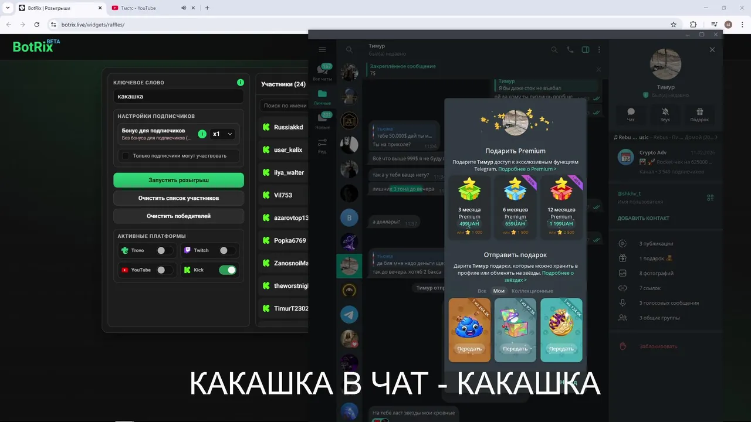Select participant Popka6769

pos(284,240)
